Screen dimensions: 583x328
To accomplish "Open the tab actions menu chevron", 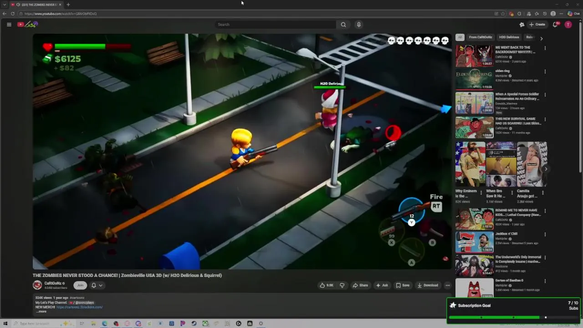I will click(x=5, y=5).
